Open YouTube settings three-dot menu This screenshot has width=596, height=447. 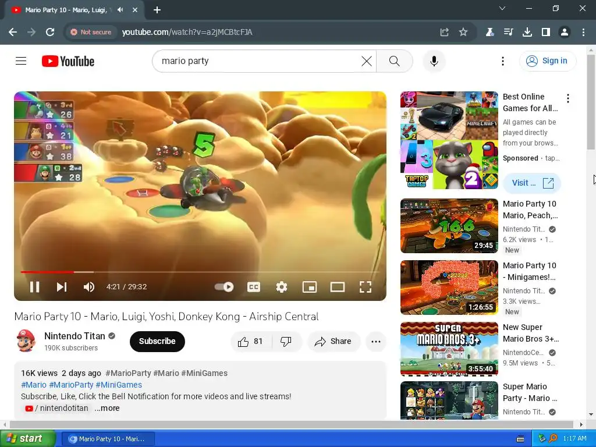tap(502, 61)
